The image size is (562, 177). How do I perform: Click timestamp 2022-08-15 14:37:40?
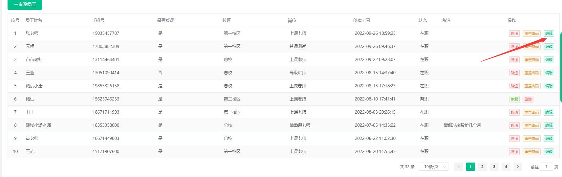[x=375, y=73]
